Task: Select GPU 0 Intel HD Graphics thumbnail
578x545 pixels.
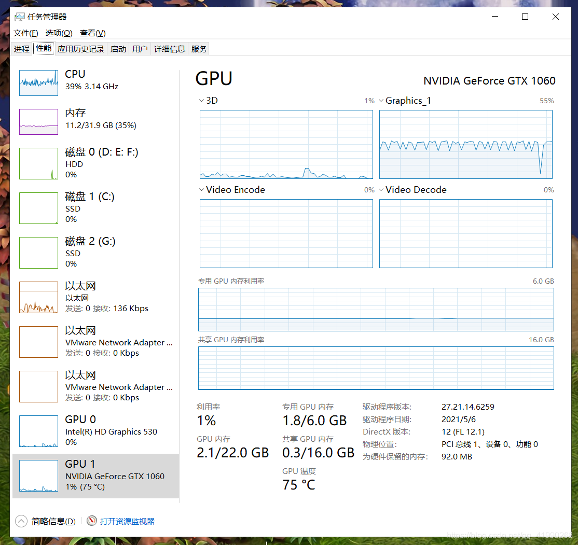Action: 39,431
